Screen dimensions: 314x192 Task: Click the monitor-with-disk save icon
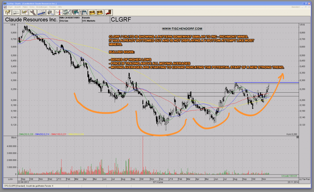pos(75,13)
